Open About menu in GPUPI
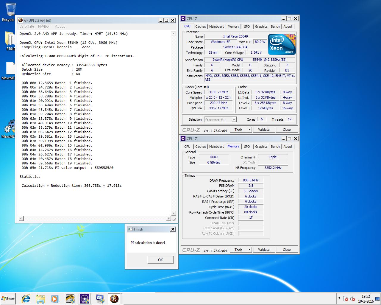The width and height of the screenshot is (381, 305). (x=60, y=27)
